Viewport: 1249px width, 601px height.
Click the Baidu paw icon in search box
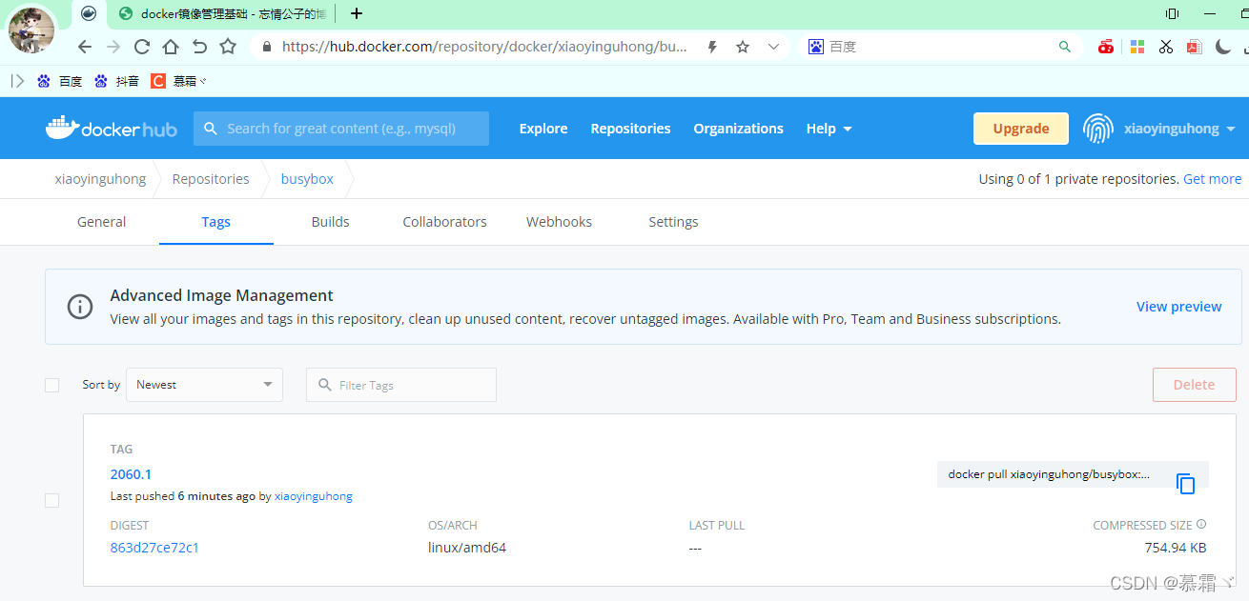pos(815,46)
